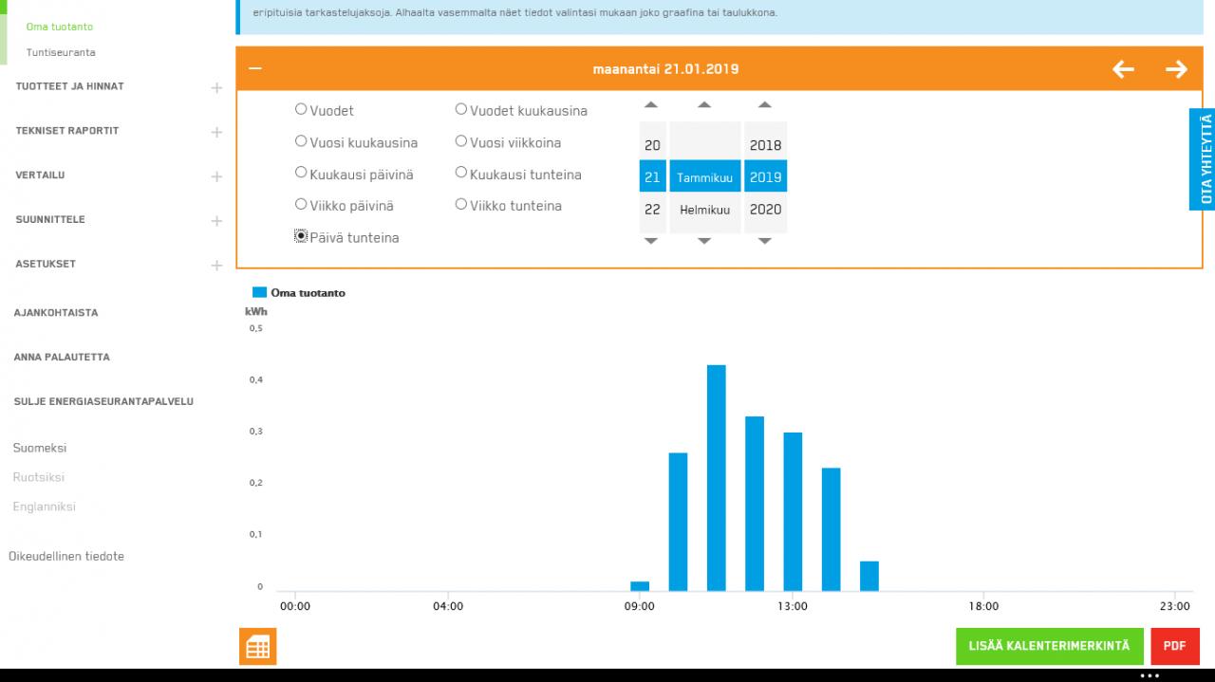
Task: Switch to table view icon
Action: click(257, 647)
